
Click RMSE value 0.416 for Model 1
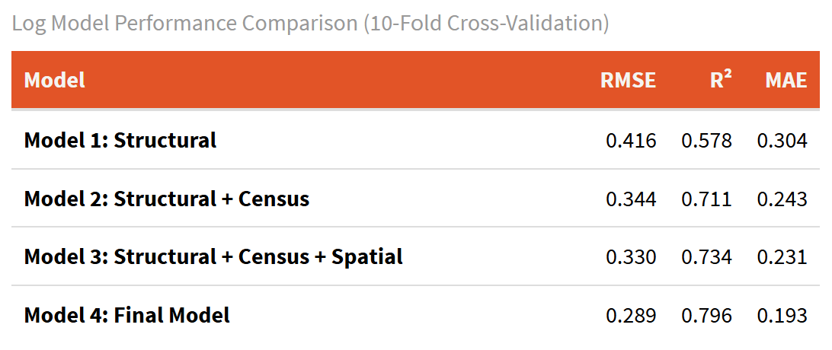tap(631, 141)
